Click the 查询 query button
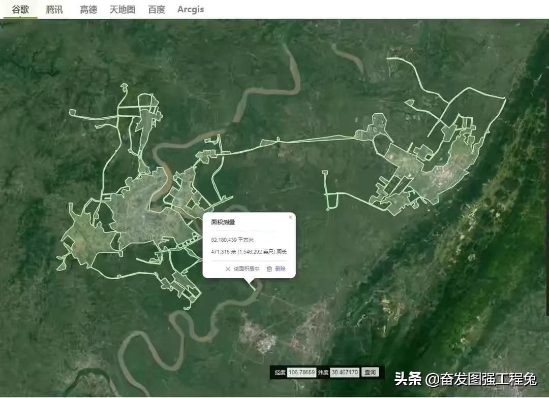549x398 pixels. (x=370, y=372)
